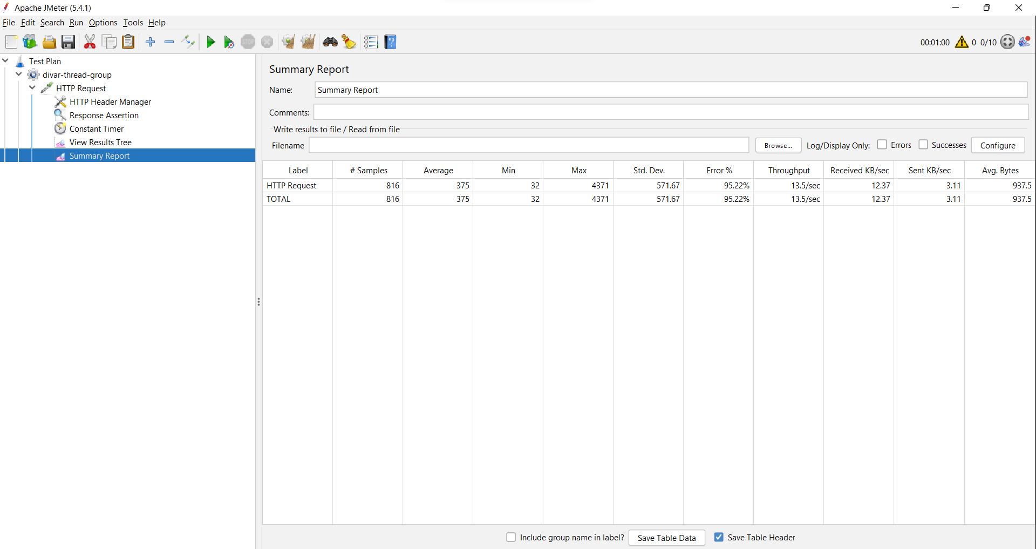This screenshot has width=1036, height=549.
Task: Click the Avg. Bytes column header
Action: (1000, 170)
